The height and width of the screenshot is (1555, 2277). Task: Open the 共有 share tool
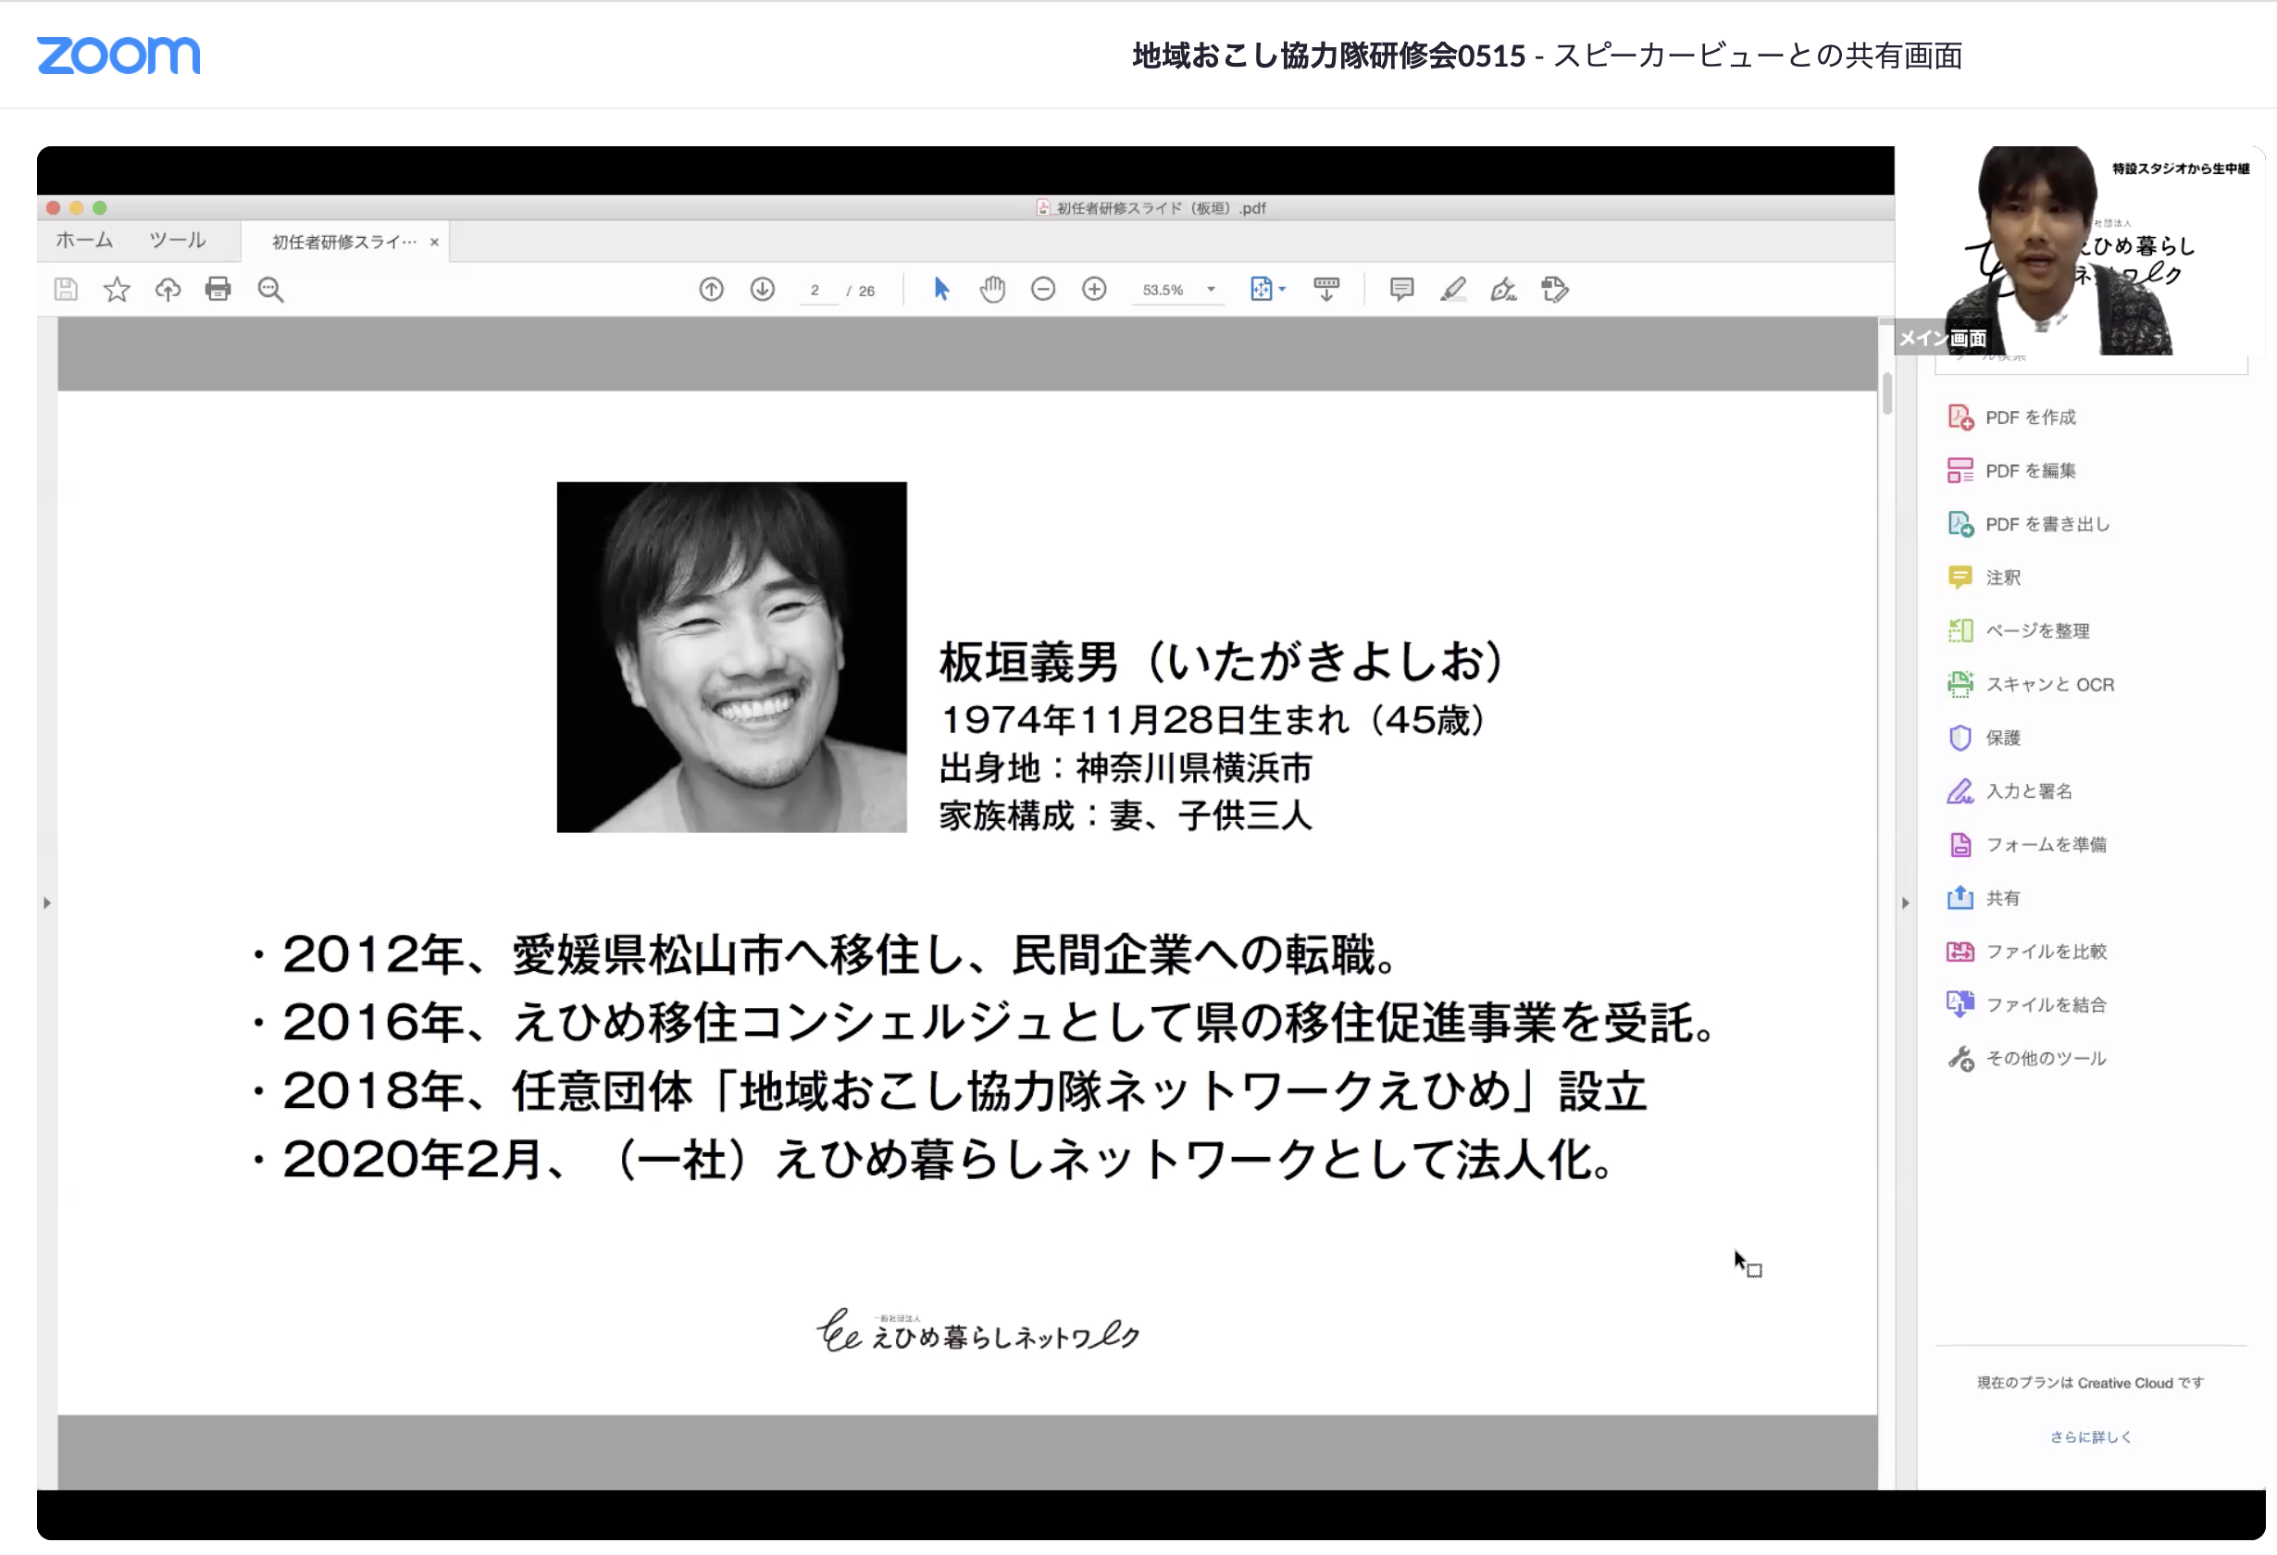(x=1985, y=898)
